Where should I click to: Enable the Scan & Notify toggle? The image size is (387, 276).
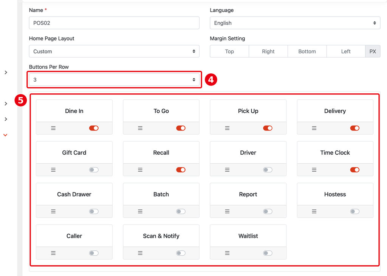coord(181,253)
